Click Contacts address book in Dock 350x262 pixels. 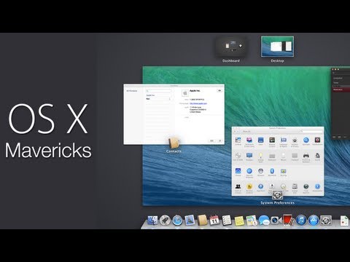202,221
